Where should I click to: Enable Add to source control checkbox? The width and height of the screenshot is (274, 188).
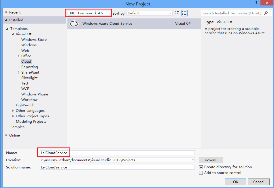pos(201,173)
